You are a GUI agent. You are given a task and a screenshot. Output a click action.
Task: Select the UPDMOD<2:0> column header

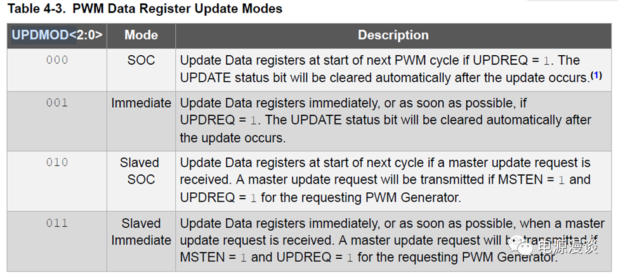point(57,36)
